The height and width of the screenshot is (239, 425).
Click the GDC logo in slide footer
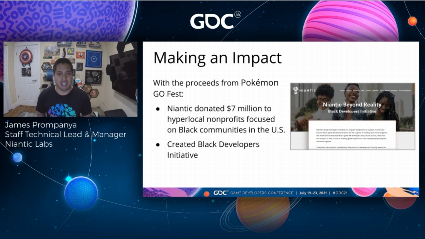(221, 193)
